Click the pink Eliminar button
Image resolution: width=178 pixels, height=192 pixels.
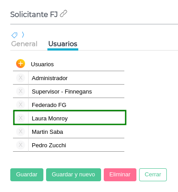coord(120,175)
